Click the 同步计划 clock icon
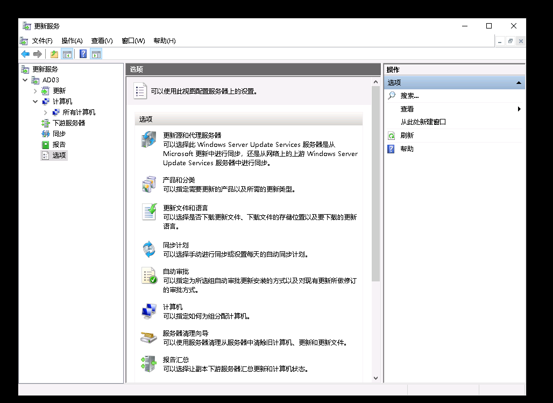 pos(149,249)
